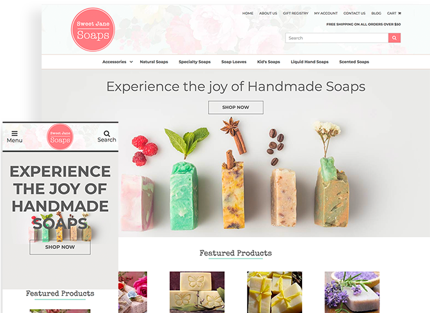Viewport: 430px width, 313px height.
Task: Tap the mobile Shop Now button
Action: click(x=60, y=247)
